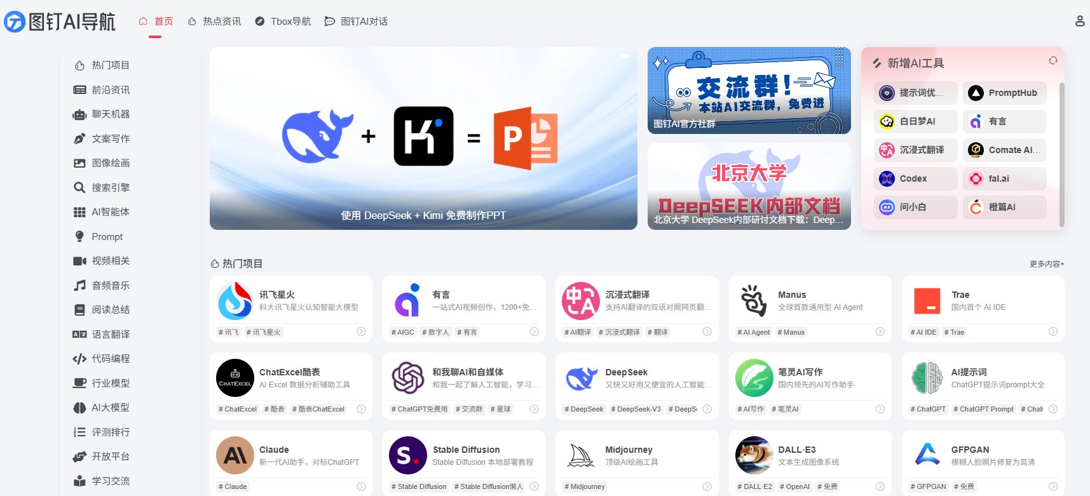Refresh the 新增AI工具 list

(1053, 60)
